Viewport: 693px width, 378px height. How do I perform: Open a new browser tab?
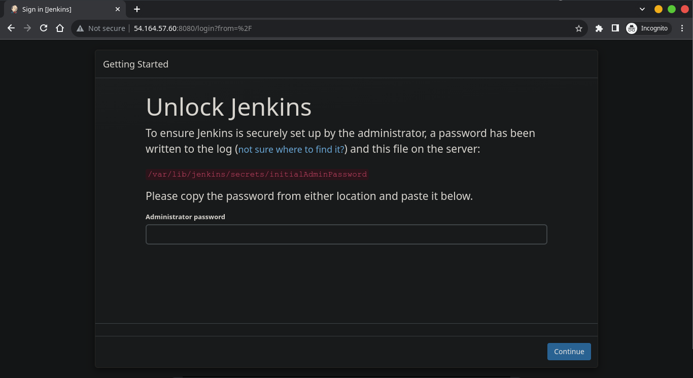[x=137, y=9]
